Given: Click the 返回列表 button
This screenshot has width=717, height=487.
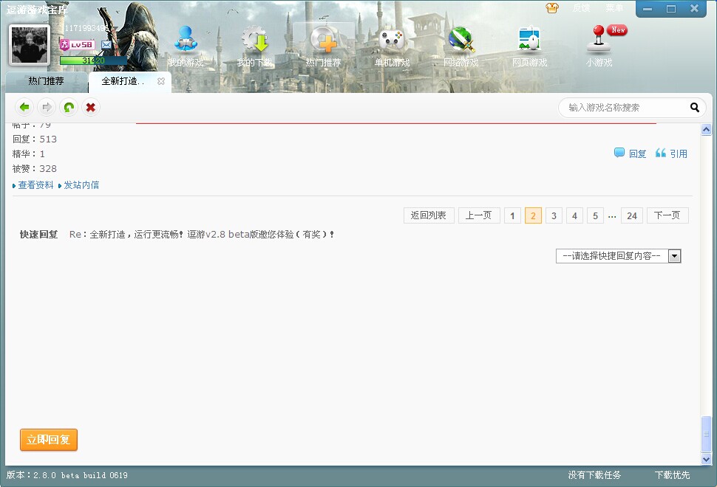Looking at the screenshot, I should coord(429,215).
